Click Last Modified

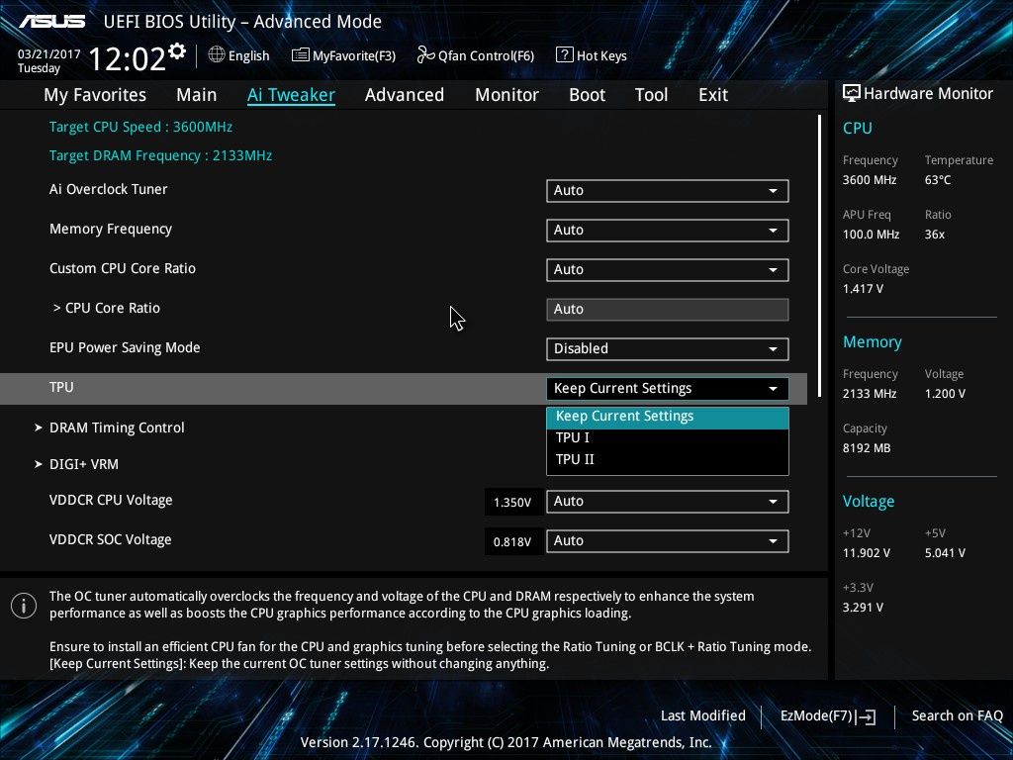coord(703,716)
